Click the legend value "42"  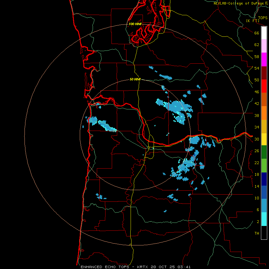tap(257, 104)
